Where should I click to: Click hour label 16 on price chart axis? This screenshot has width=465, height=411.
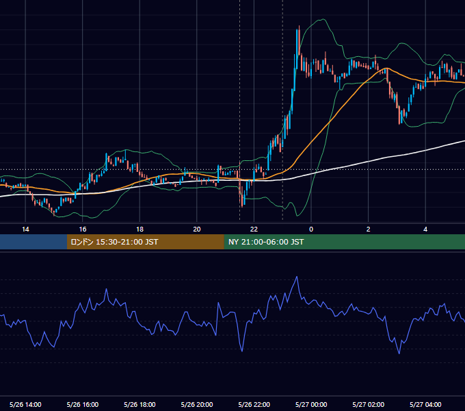point(83,229)
